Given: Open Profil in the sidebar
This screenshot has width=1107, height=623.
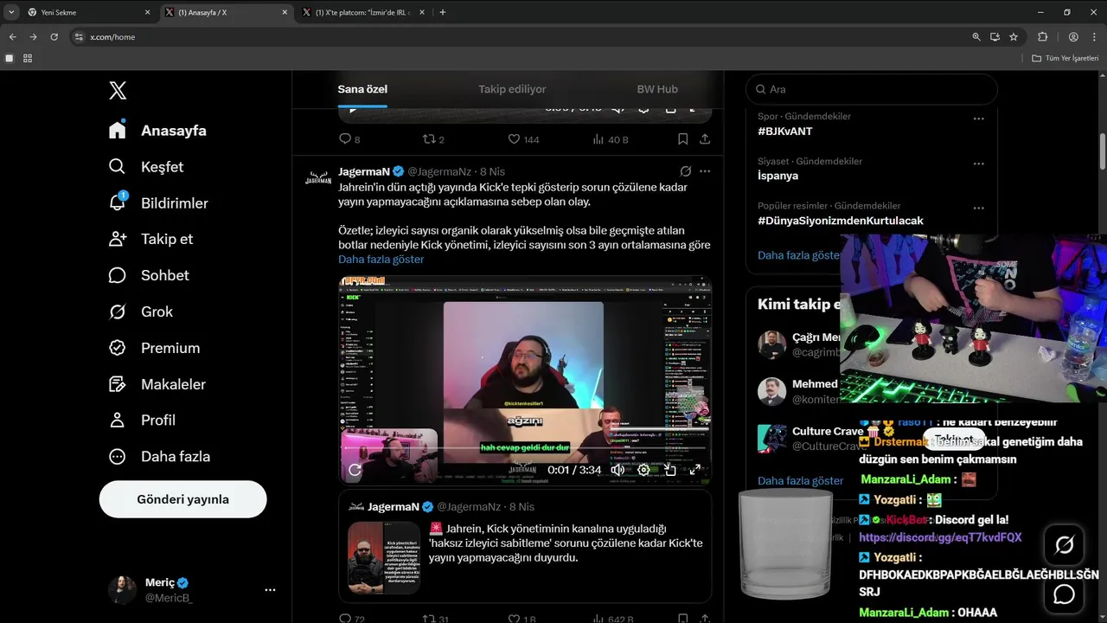Looking at the screenshot, I should [x=142, y=420].
